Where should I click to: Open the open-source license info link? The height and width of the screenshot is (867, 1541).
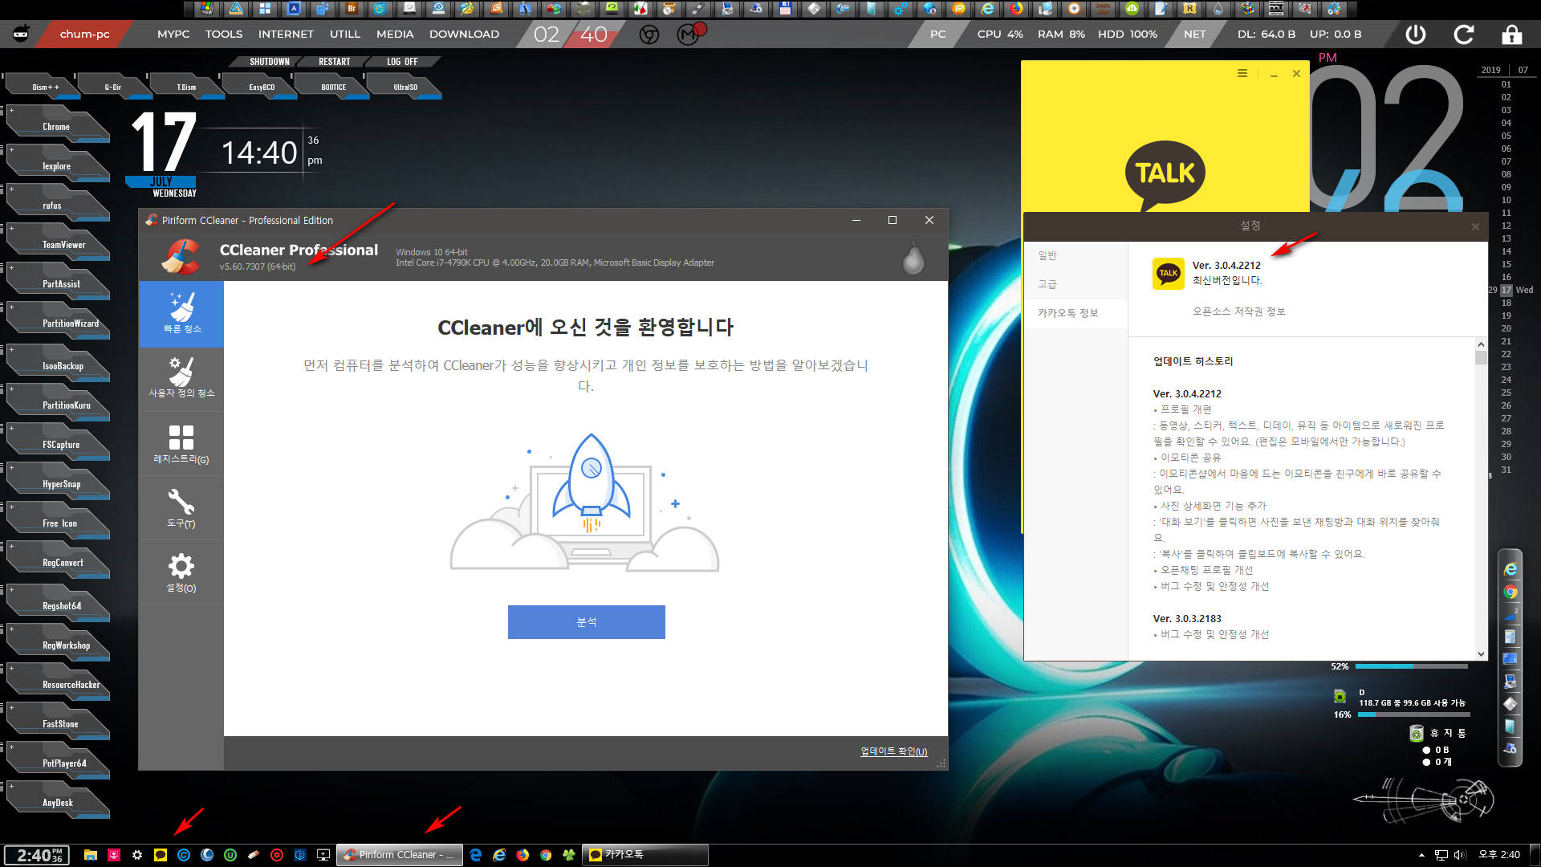[1238, 311]
